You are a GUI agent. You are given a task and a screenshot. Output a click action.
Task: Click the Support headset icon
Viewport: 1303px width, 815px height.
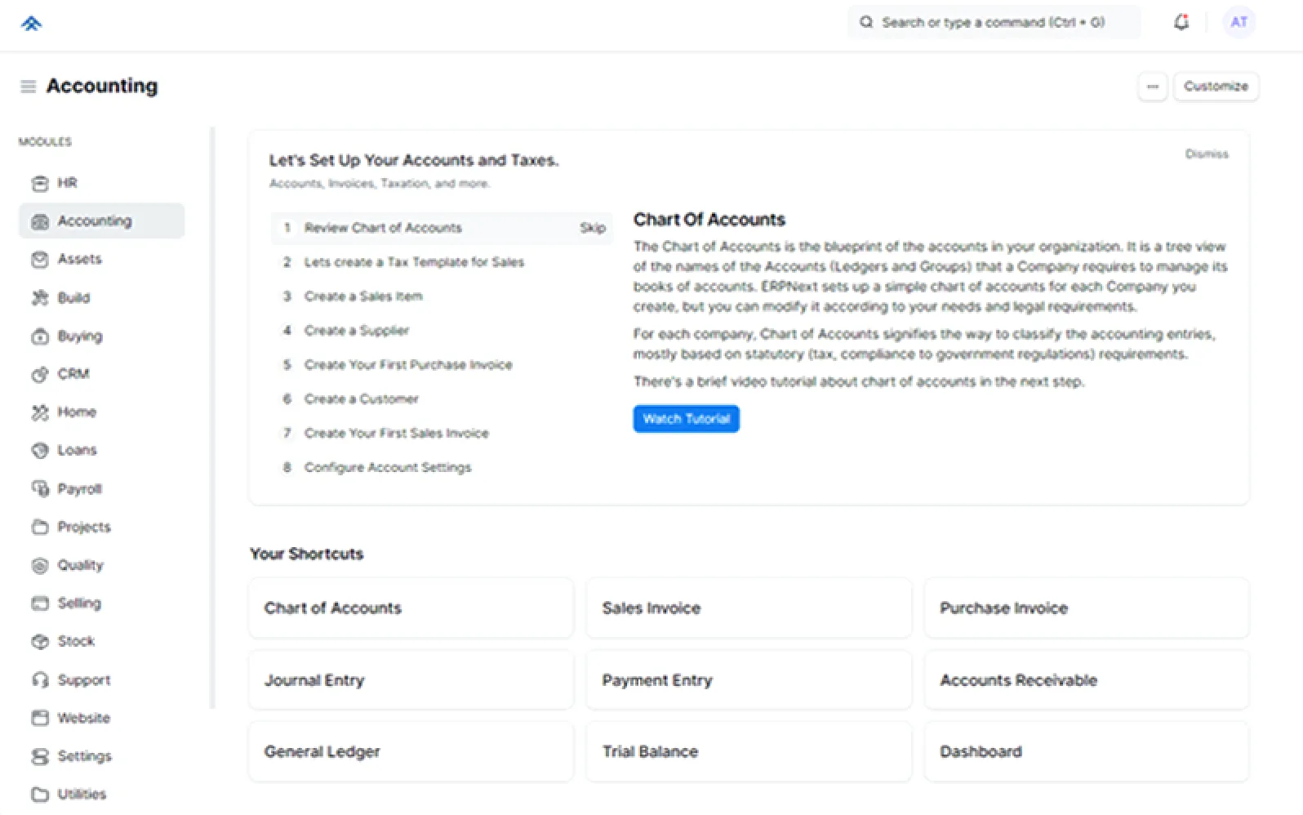pos(40,680)
